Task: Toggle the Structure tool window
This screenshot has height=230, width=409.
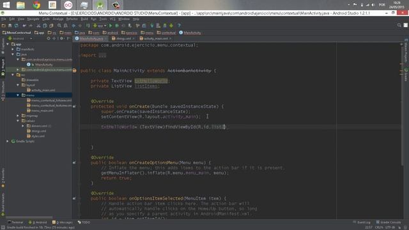Action: click(3, 91)
